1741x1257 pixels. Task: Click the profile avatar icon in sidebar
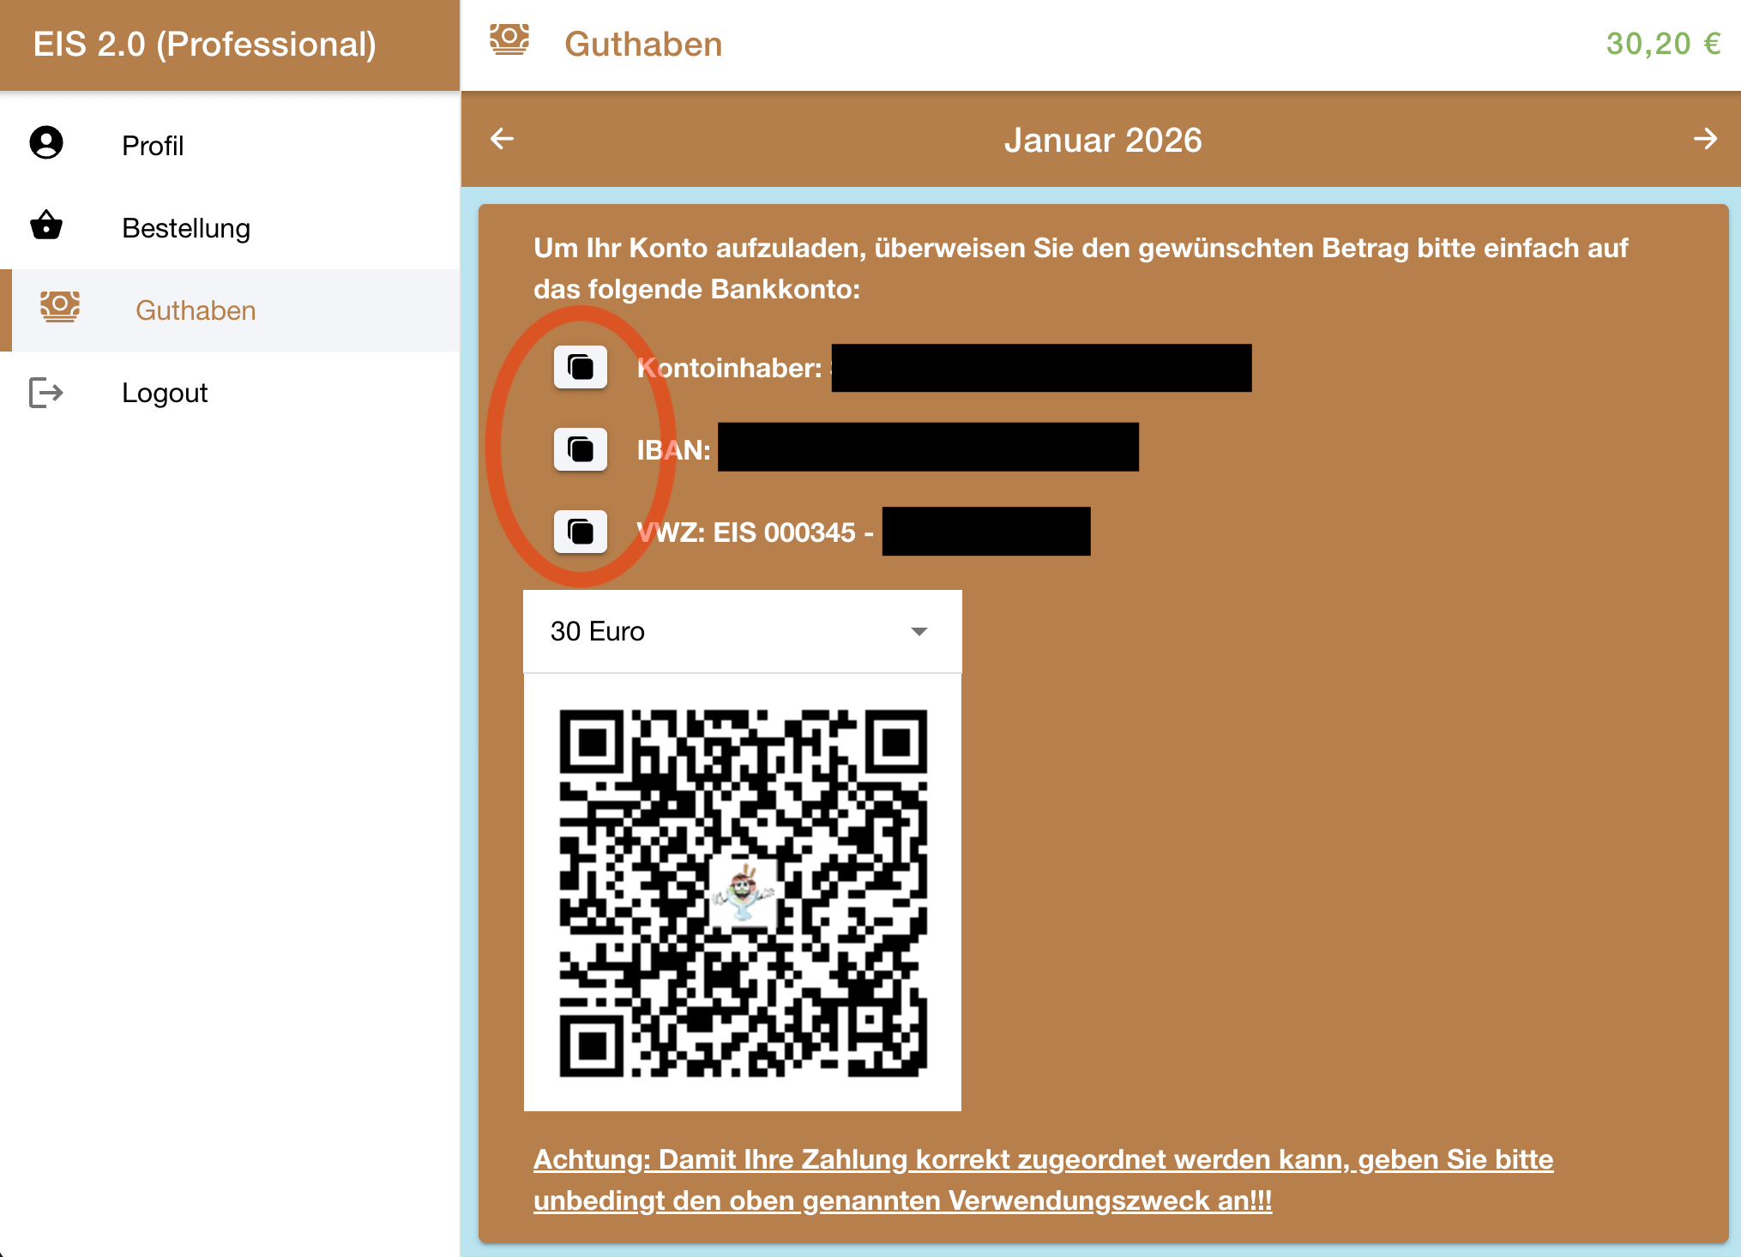coord(46,143)
